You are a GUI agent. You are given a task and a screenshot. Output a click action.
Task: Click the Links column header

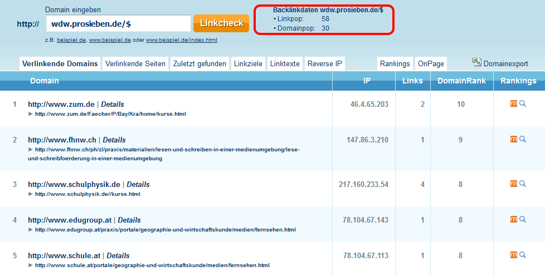pyautogui.click(x=412, y=81)
